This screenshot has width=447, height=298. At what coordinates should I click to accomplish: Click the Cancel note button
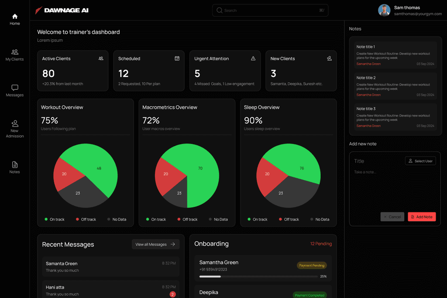click(x=392, y=217)
